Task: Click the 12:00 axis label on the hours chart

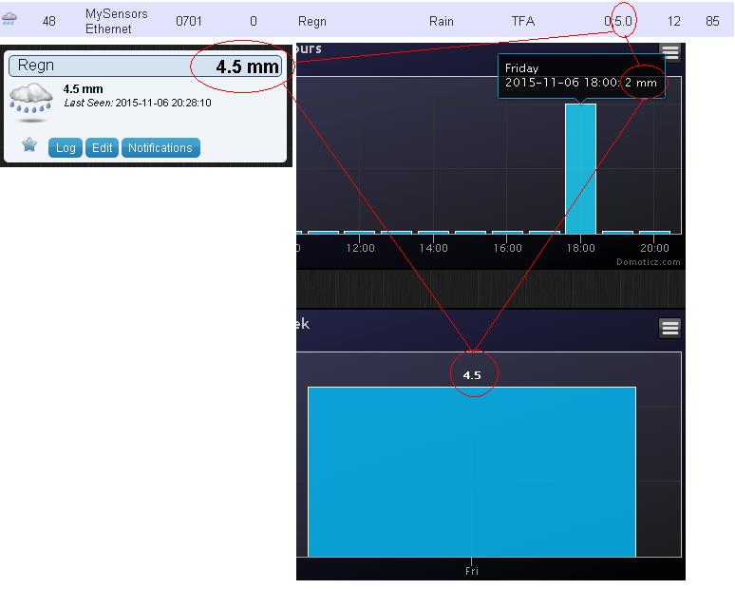Action: click(x=360, y=248)
